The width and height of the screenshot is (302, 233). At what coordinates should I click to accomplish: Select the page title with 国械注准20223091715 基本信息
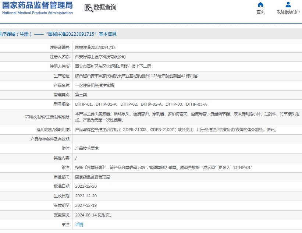point(58,34)
